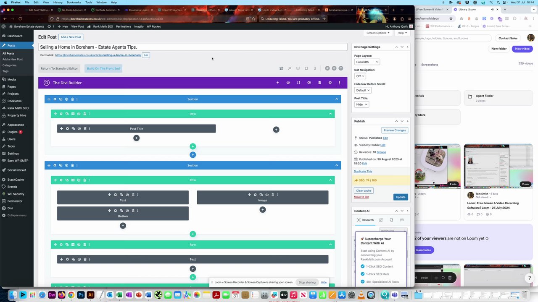The height and width of the screenshot is (302, 538).
Task: Browse revisions link in Publish box
Action: coord(381,152)
